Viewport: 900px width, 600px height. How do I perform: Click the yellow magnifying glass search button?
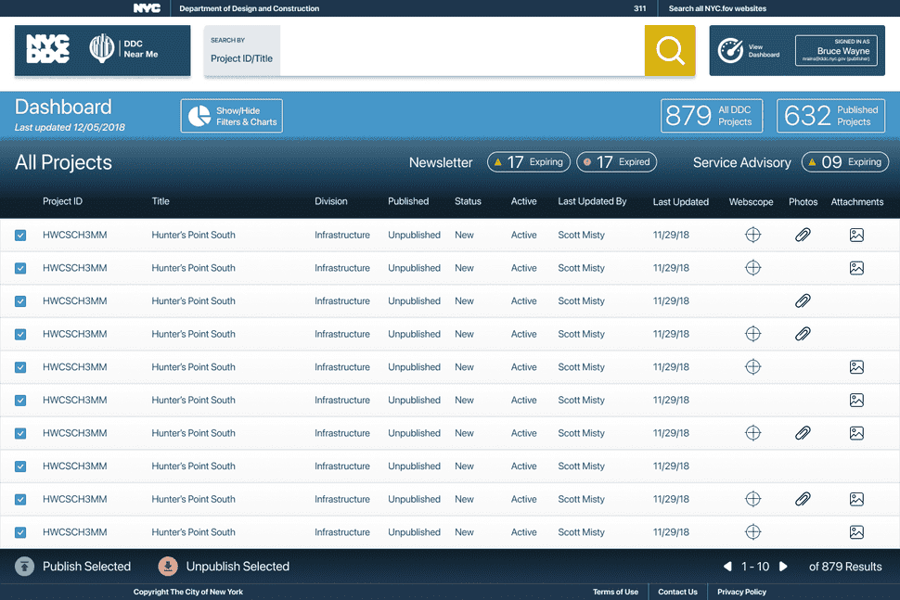pyautogui.click(x=670, y=50)
